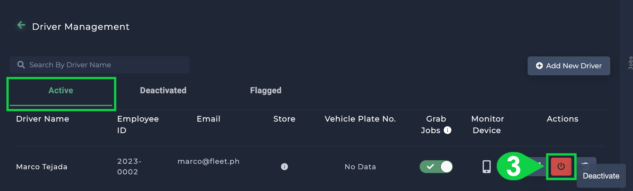
Task: Open the Flagged drivers tab
Action: coord(266,91)
